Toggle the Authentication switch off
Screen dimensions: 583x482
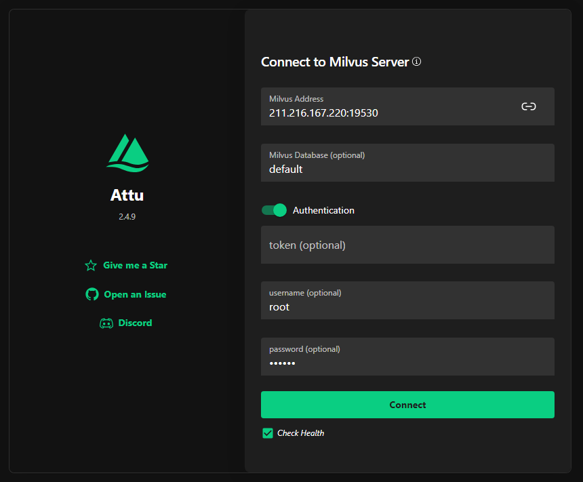point(274,210)
